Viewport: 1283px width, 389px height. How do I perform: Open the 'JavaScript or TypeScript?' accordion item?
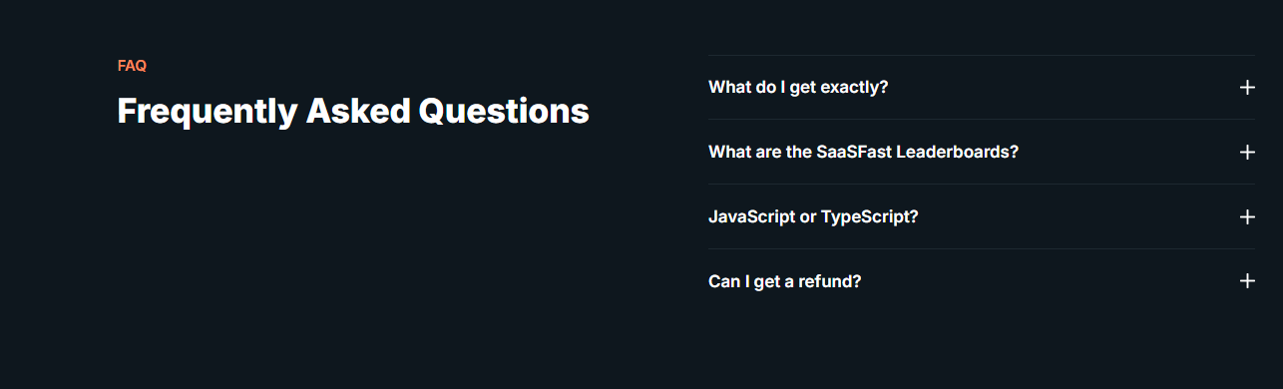coord(982,216)
